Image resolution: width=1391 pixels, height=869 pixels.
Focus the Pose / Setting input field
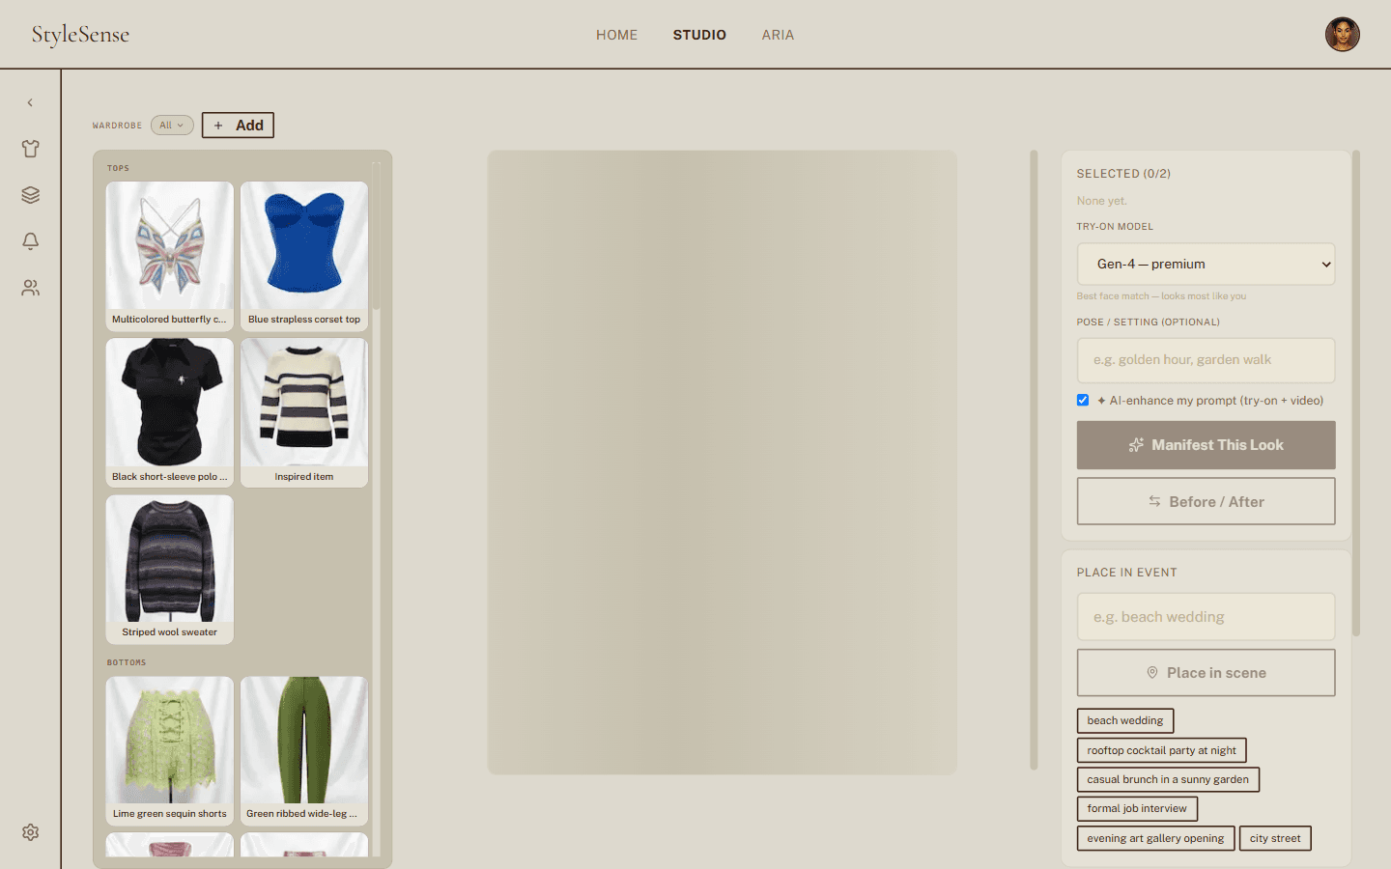[x=1206, y=360]
